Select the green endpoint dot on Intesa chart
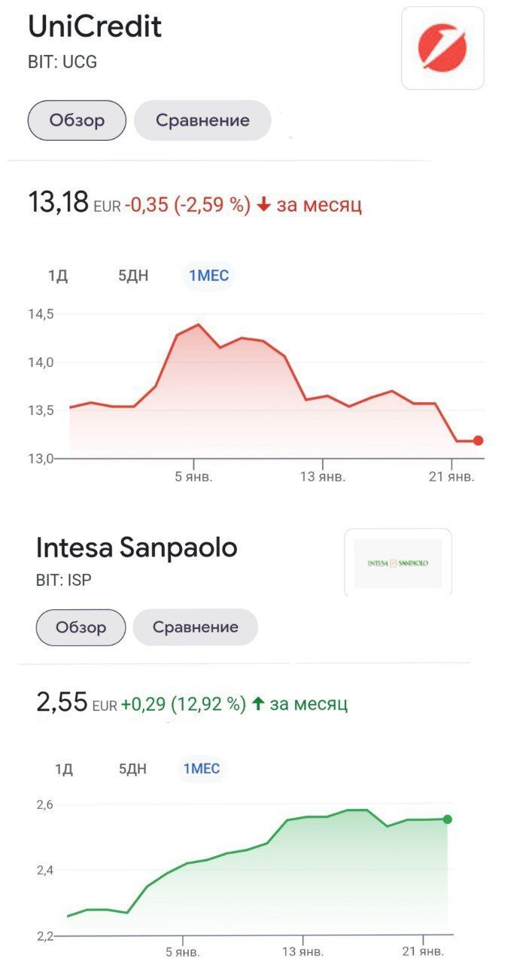 pos(448,819)
